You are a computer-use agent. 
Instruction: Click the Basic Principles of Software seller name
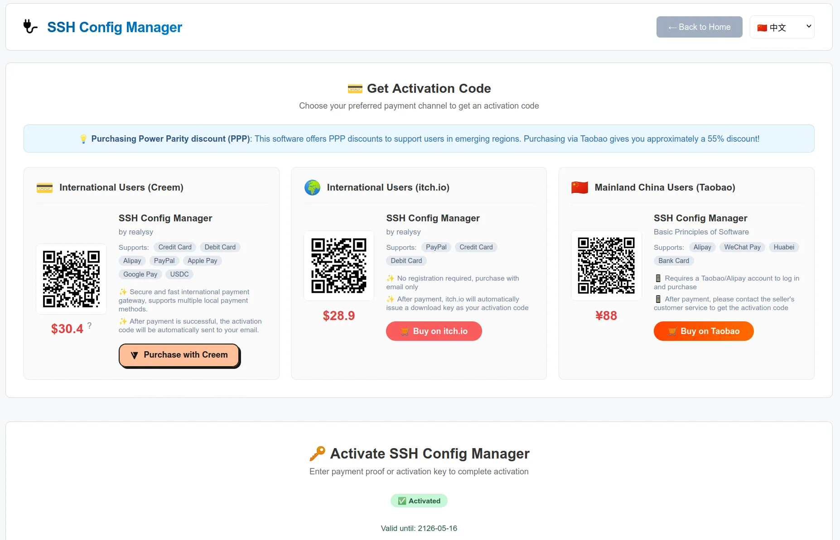(701, 232)
